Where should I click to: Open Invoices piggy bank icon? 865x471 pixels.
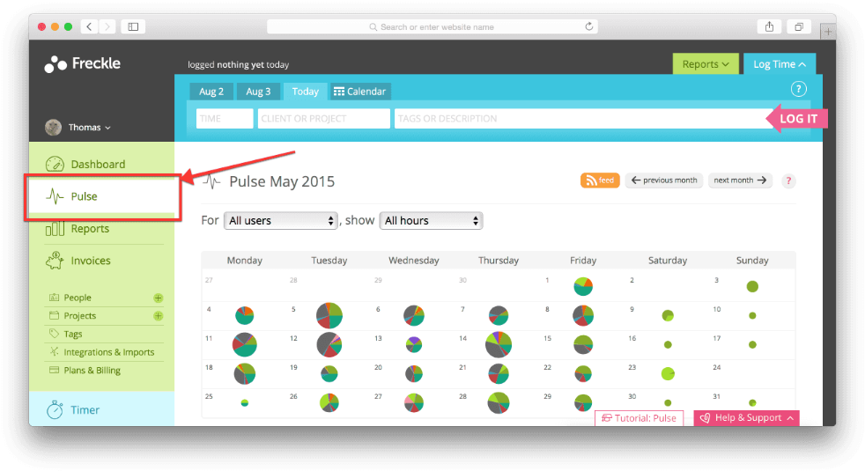click(x=55, y=261)
